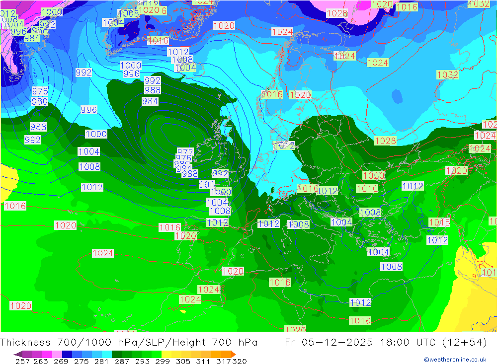
Task: Click the 'Thickness 700/1000 hPa/SLP/Height 700 hPa' title
Action: tap(129, 343)
